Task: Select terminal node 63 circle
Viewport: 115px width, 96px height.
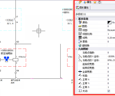Action: pyautogui.click(x=16, y=44)
